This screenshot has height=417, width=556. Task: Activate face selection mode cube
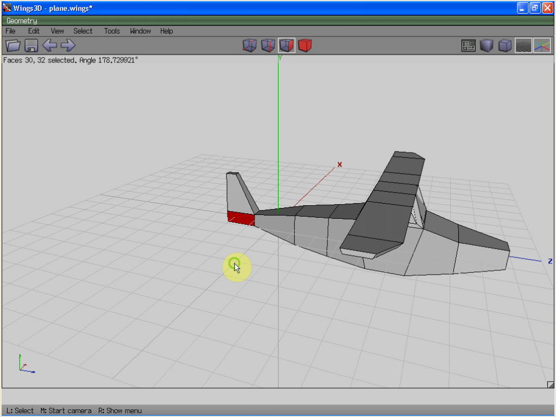tap(286, 46)
